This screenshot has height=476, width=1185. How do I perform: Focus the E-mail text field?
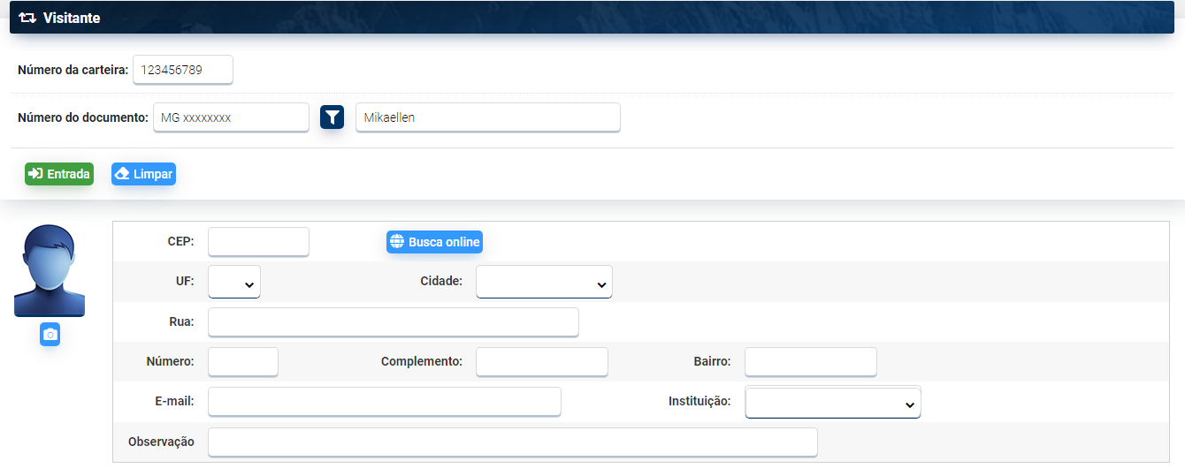tap(384, 402)
